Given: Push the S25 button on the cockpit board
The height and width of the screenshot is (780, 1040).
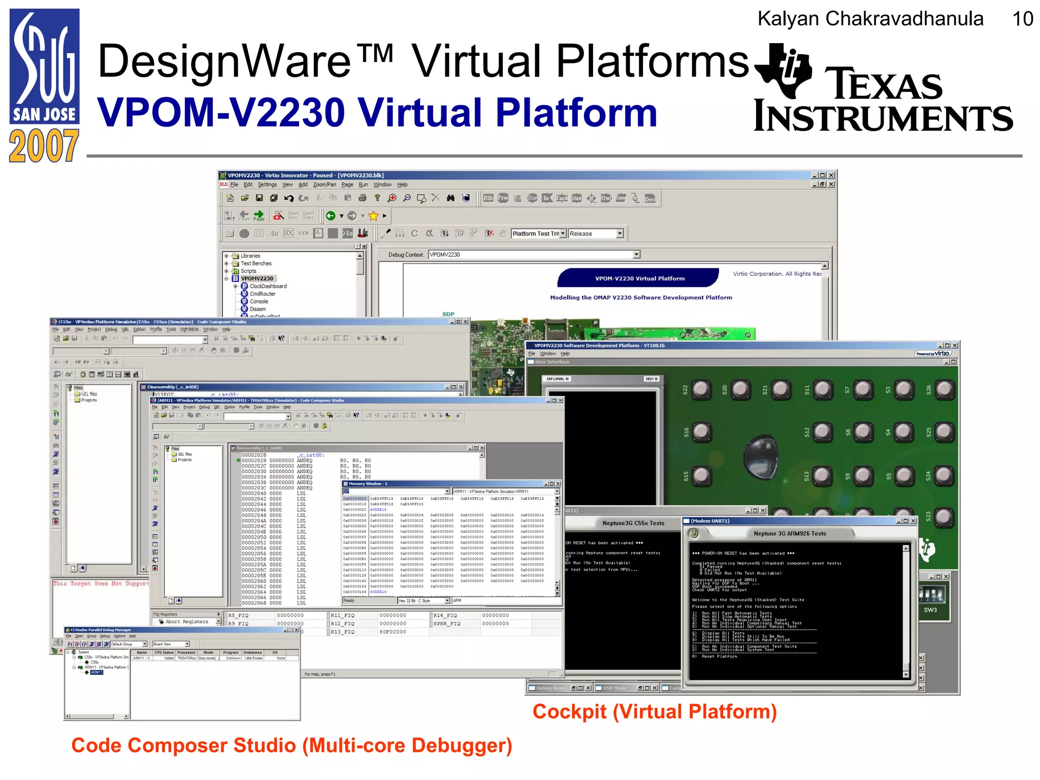Looking at the screenshot, I should click(944, 432).
